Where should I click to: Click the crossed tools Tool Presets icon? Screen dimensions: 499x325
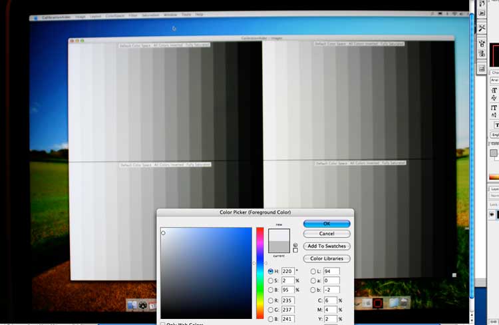tap(482, 29)
